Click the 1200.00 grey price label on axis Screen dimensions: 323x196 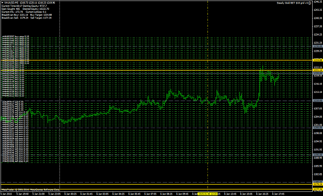coord(318,128)
